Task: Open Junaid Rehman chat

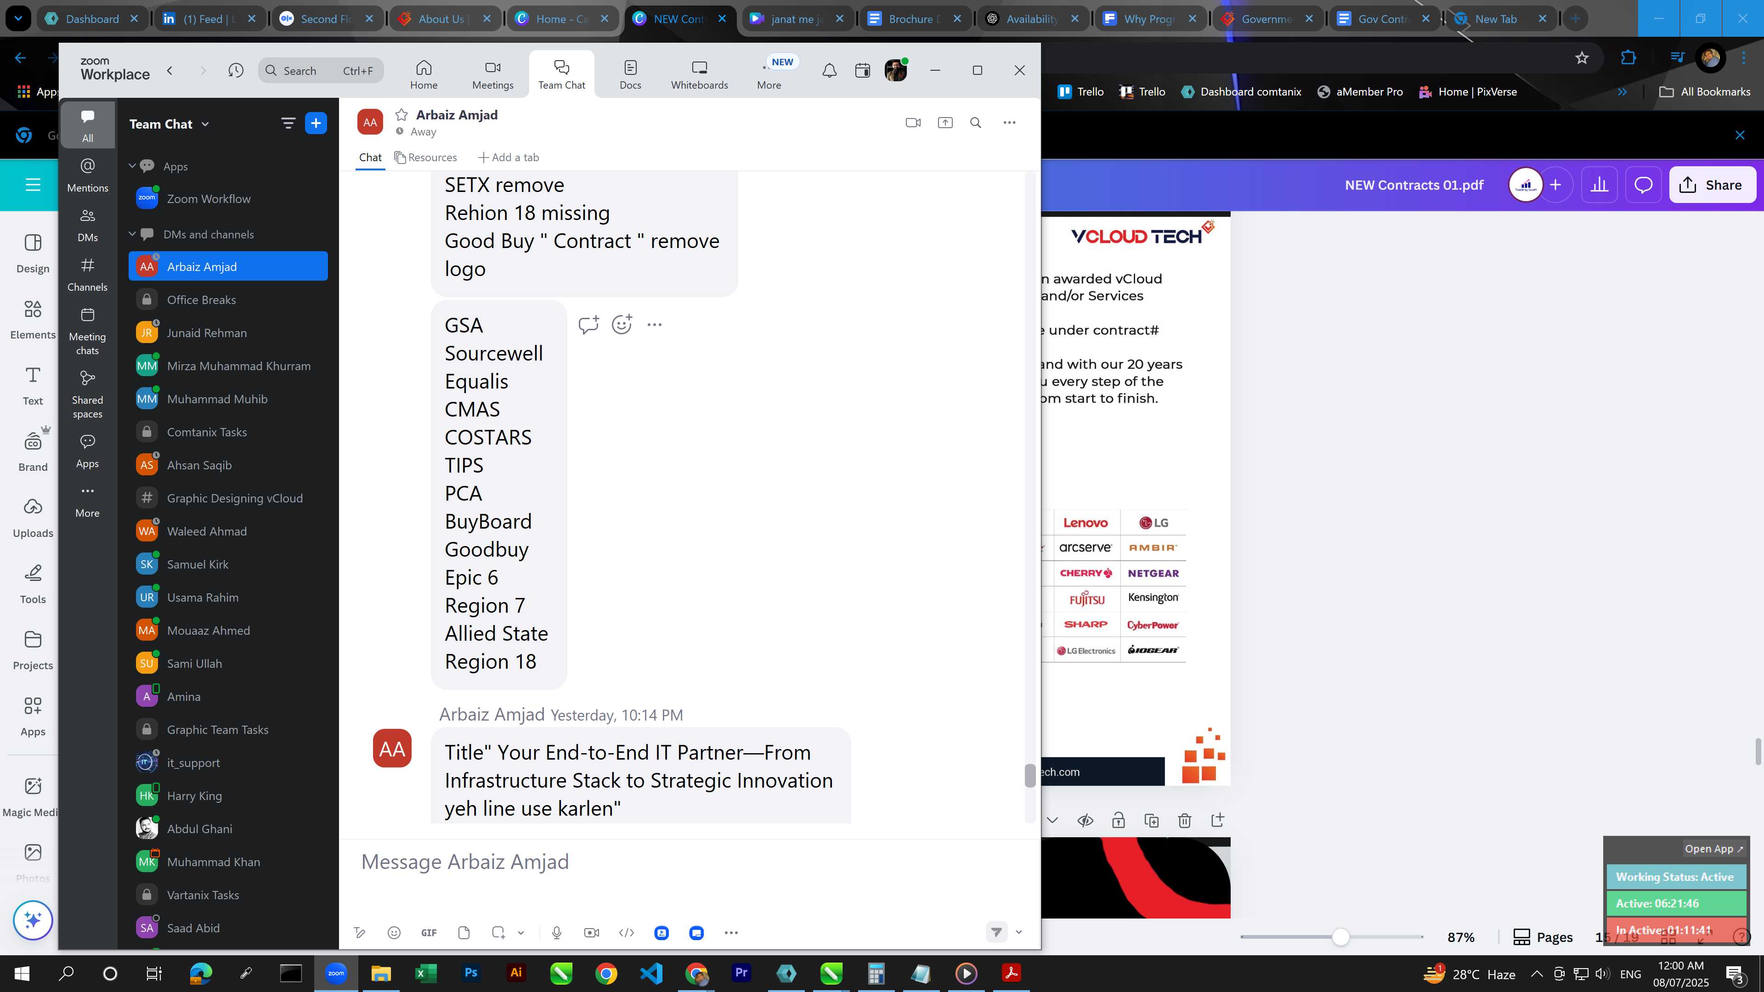Action: click(228, 333)
